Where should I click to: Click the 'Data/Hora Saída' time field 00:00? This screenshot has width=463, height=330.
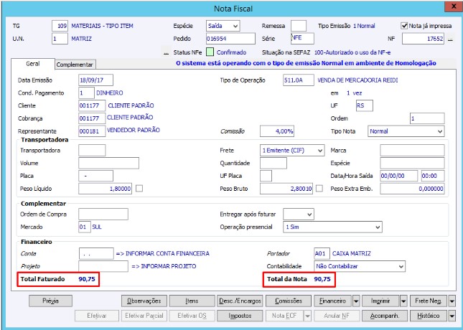[x=433, y=176]
